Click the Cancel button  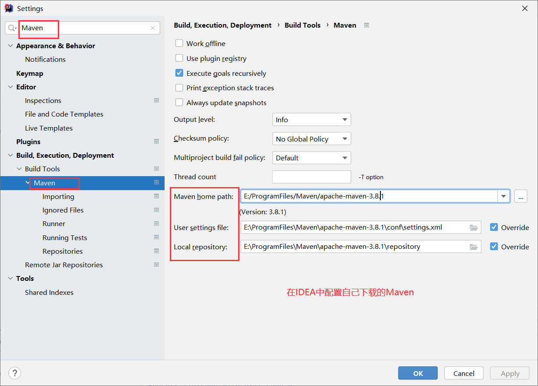coord(464,373)
